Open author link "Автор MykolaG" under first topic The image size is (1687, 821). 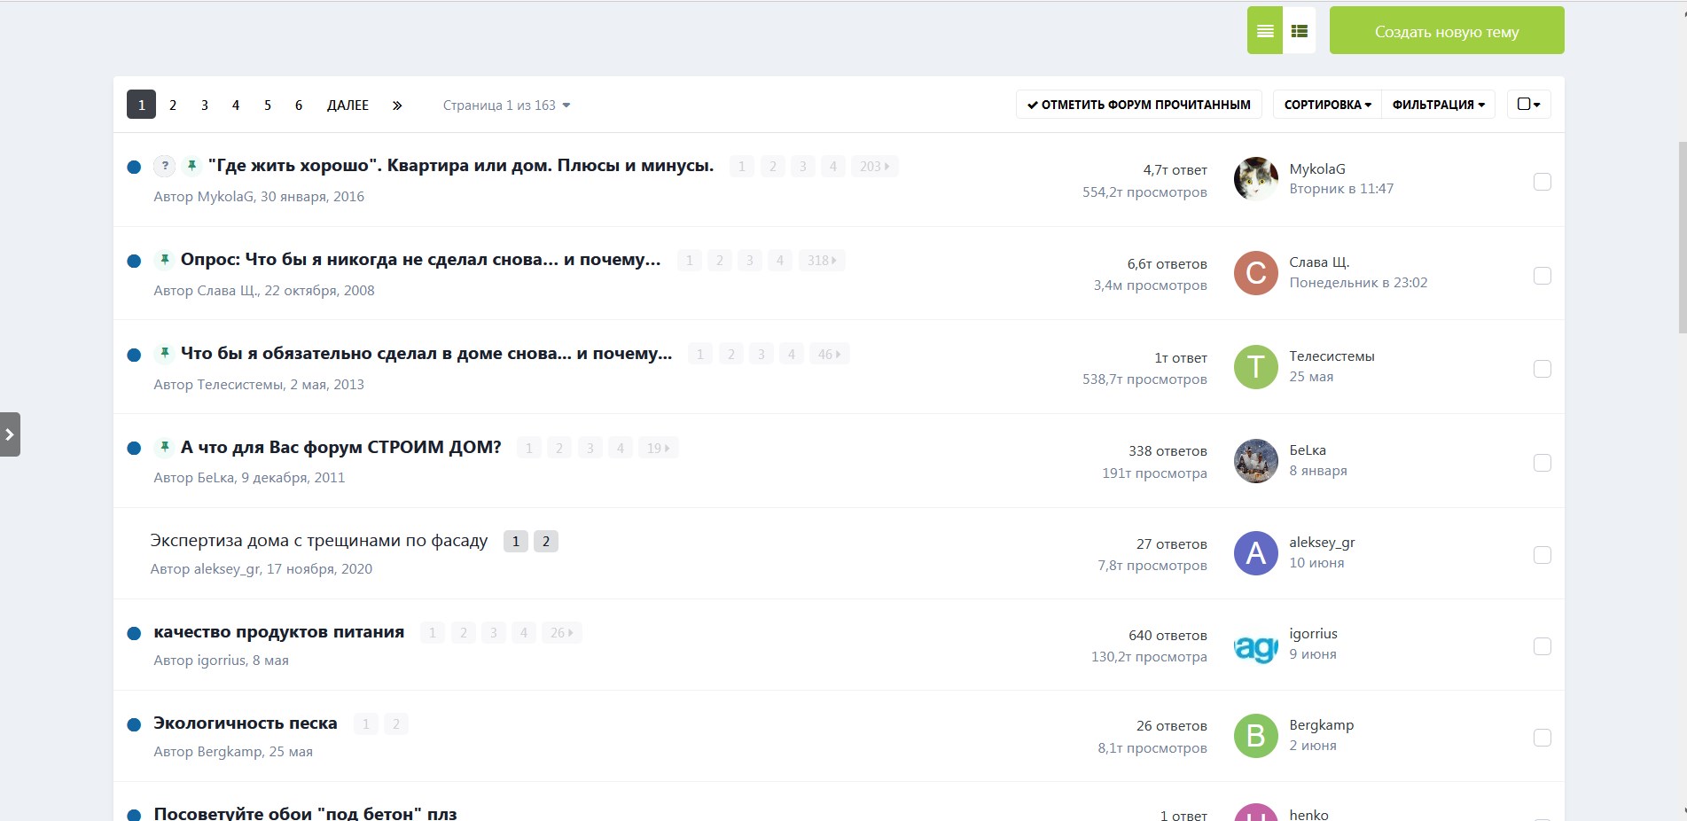point(204,197)
